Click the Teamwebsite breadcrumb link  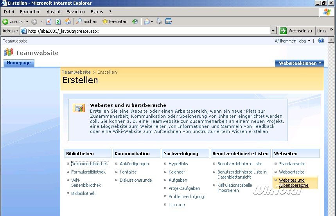[x=76, y=72]
